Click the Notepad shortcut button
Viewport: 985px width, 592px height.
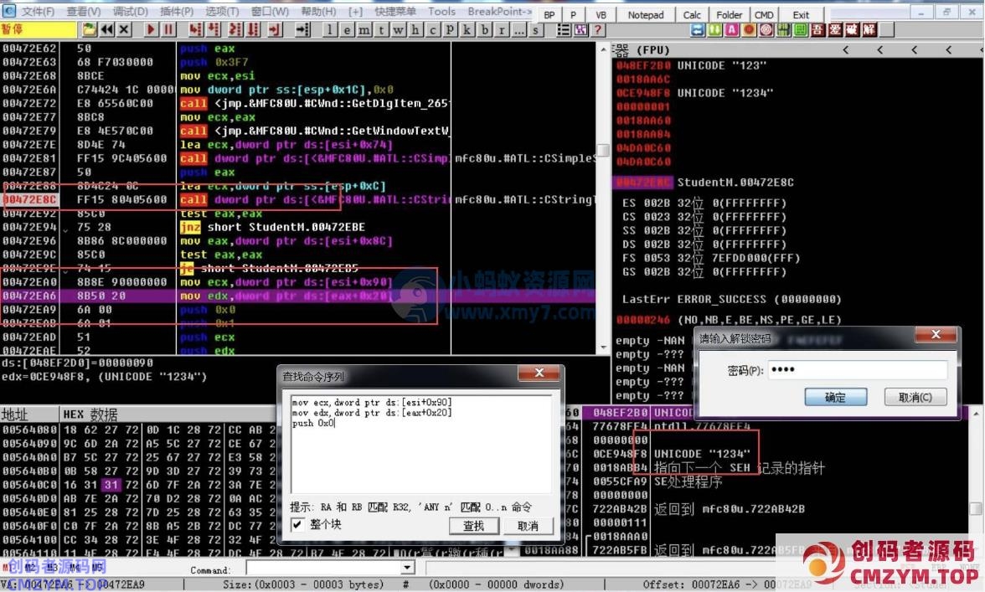point(645,14)
